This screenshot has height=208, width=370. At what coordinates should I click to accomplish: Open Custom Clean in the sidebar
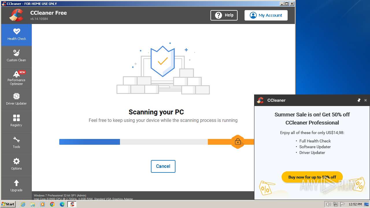[x=16, y=57]
